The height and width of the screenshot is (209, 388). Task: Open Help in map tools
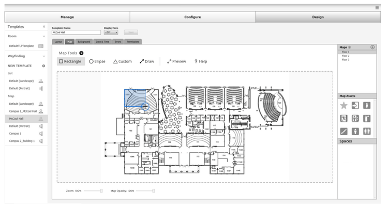(x=201, y=61)
